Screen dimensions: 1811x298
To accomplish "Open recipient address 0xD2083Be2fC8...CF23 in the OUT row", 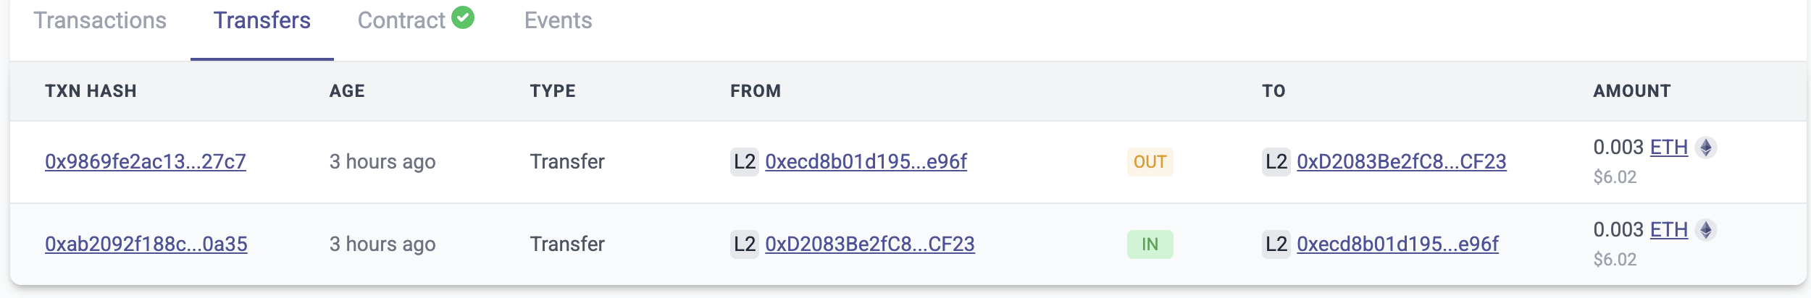I will pos(1401,161).
